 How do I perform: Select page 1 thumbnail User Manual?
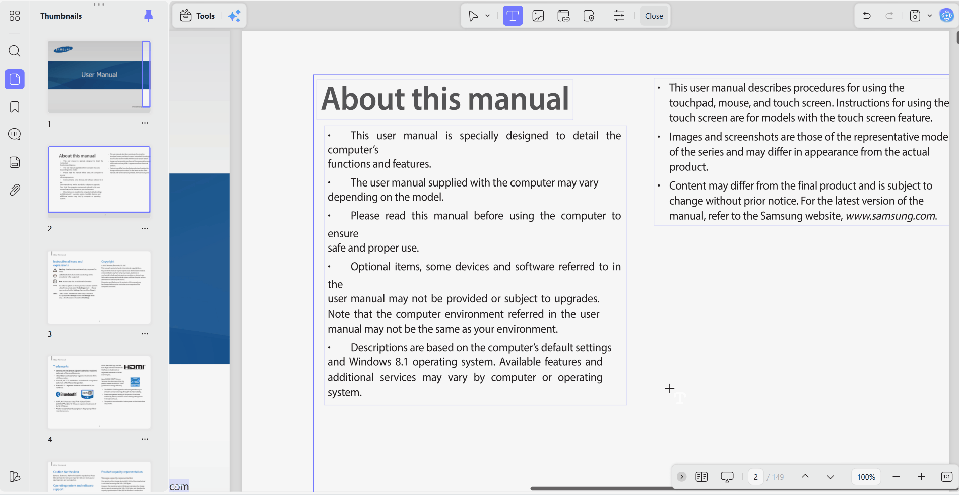coord(99,77)
